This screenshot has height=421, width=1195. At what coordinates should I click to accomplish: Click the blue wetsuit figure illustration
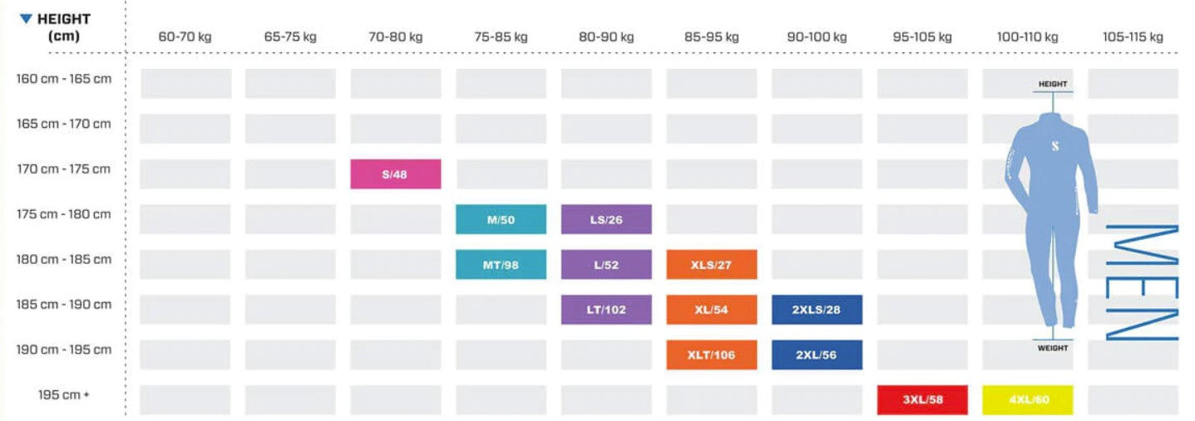point(1052,216)
